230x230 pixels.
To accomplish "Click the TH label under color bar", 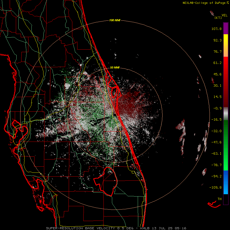I will point(220,199).
